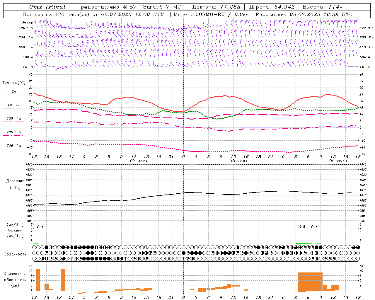Click the Тем-ра(°C) temperature panel label
Image resolution: width=375 pixels, height=300 pixels.
[14, 83]
